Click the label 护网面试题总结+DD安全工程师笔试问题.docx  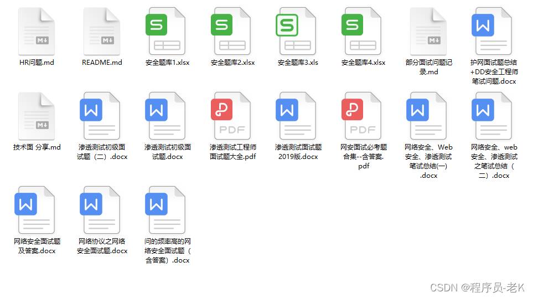point(494,72)
